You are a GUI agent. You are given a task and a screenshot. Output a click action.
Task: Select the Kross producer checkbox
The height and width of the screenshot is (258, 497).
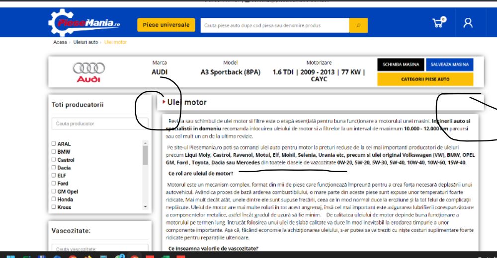[x=54, y=207]
